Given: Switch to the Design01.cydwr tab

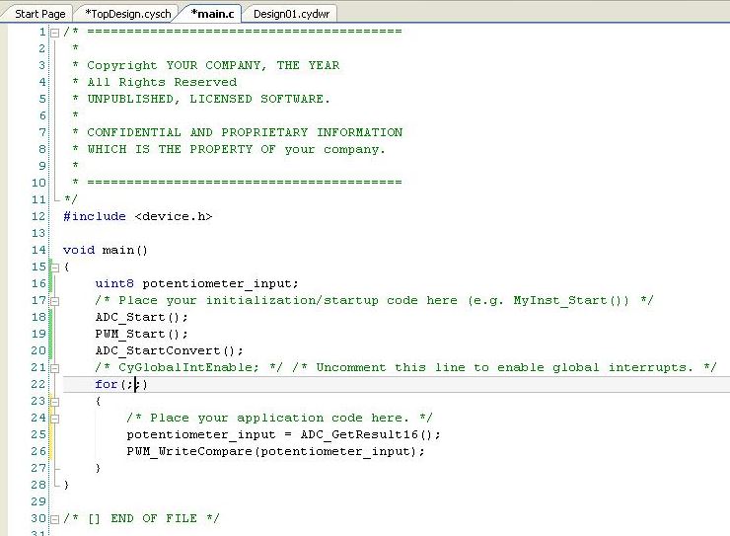Looking at the screenshot, I should coord(291,14).
